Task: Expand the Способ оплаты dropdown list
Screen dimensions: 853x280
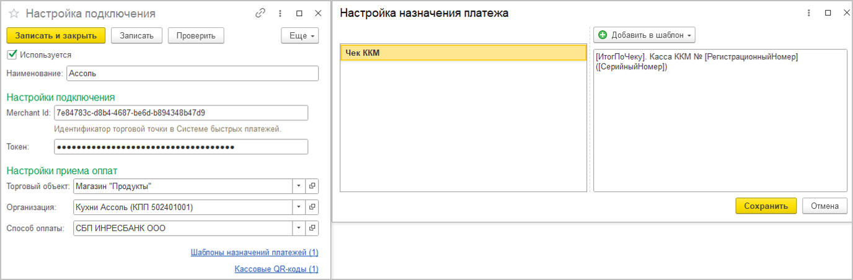Action: click(298, 228)
